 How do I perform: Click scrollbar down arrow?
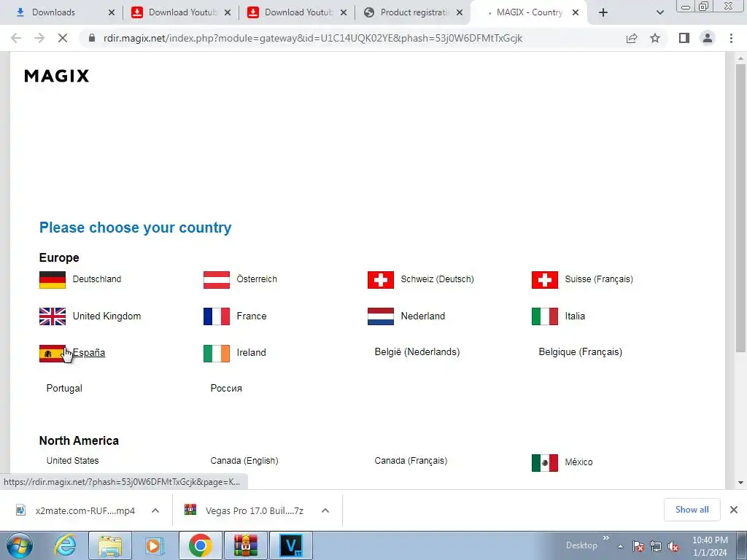pyautogui.click(x=740, y=483)
